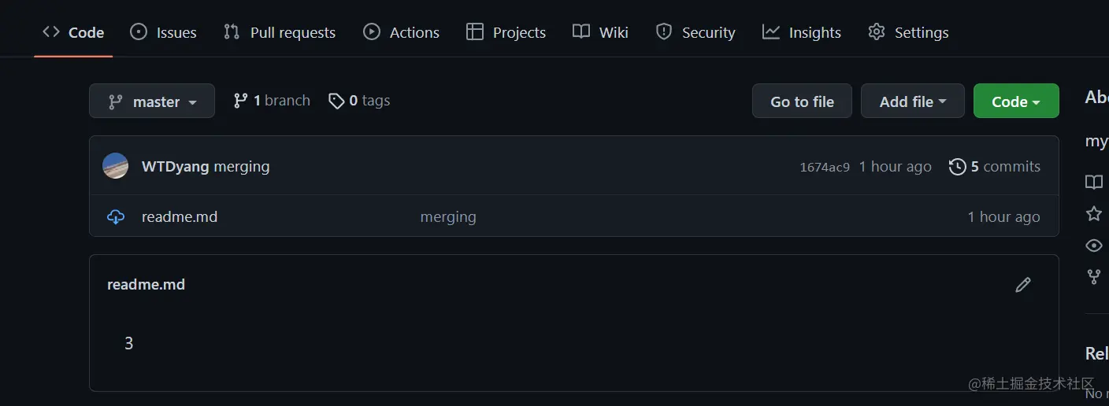Expand the Add file dropdown
This screenshot has width=1109, height=406.
(912, 101)
